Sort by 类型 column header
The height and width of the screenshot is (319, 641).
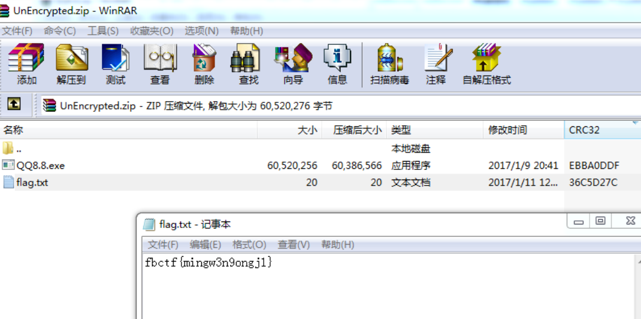pyautogui.click(x=434, y=130)
